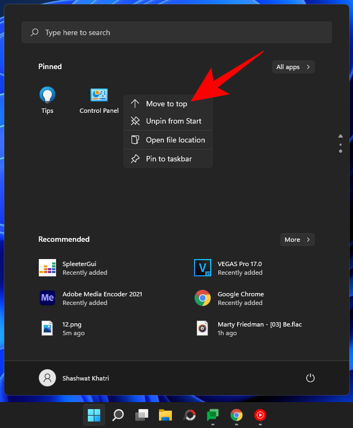Image resolution: width=353 pixels, height=428 pixels.
Task: Open the Shashwat Khatri user account
Action: pos(74,378)
